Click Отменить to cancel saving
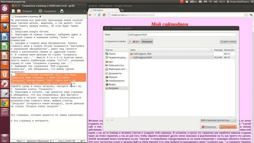254x143 pixels. (209, 127)
